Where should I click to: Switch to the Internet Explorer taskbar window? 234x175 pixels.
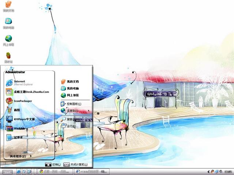92,172
